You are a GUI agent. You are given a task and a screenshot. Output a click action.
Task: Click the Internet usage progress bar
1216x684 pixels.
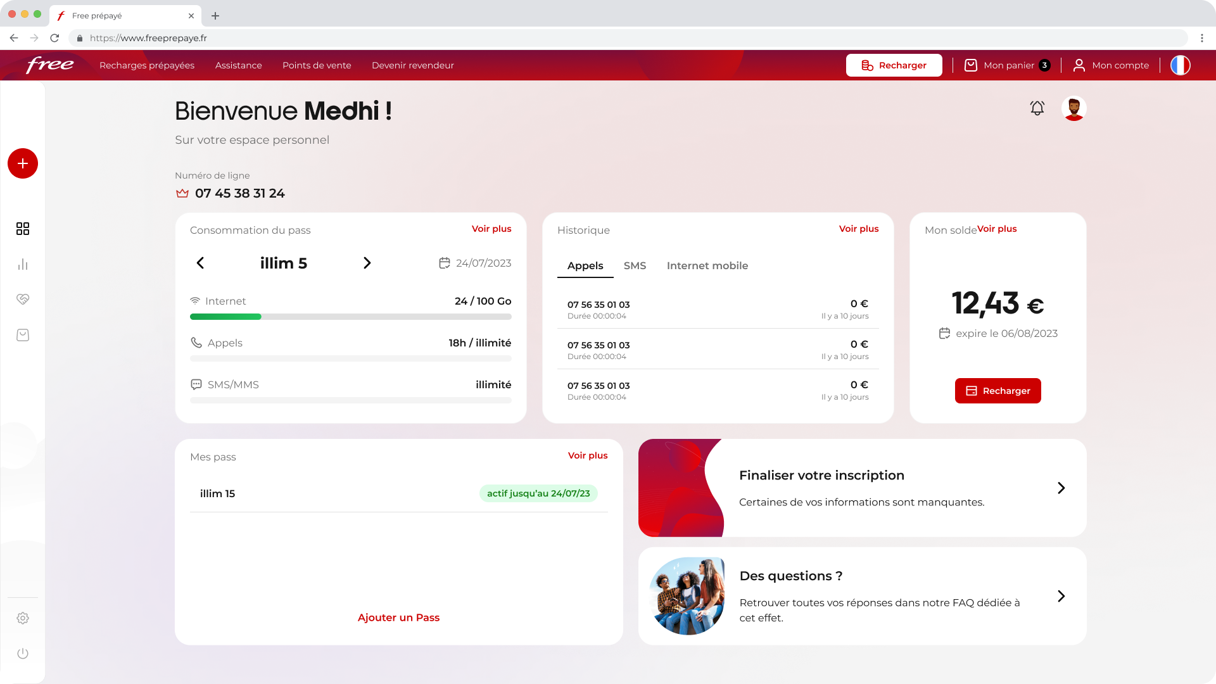pos(351,317)
